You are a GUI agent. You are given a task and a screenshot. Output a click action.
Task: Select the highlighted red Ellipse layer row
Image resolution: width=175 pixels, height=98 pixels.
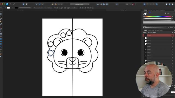[x=158, y=35]
